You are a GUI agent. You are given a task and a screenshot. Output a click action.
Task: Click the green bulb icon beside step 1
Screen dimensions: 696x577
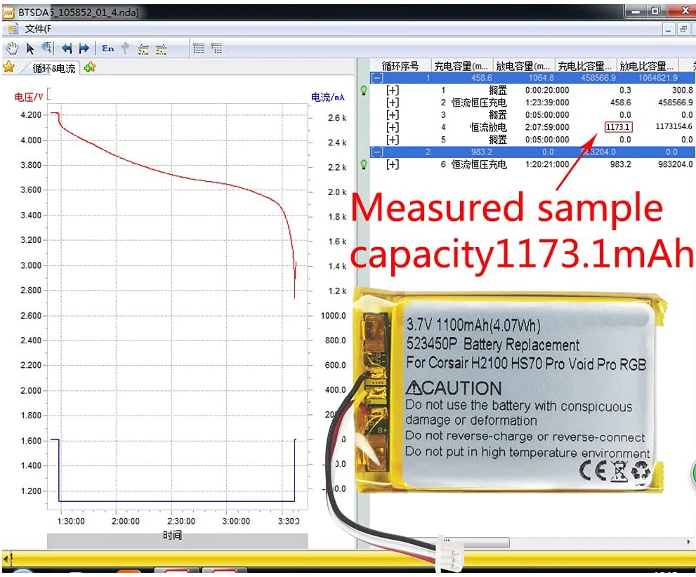tap(364, 91)
